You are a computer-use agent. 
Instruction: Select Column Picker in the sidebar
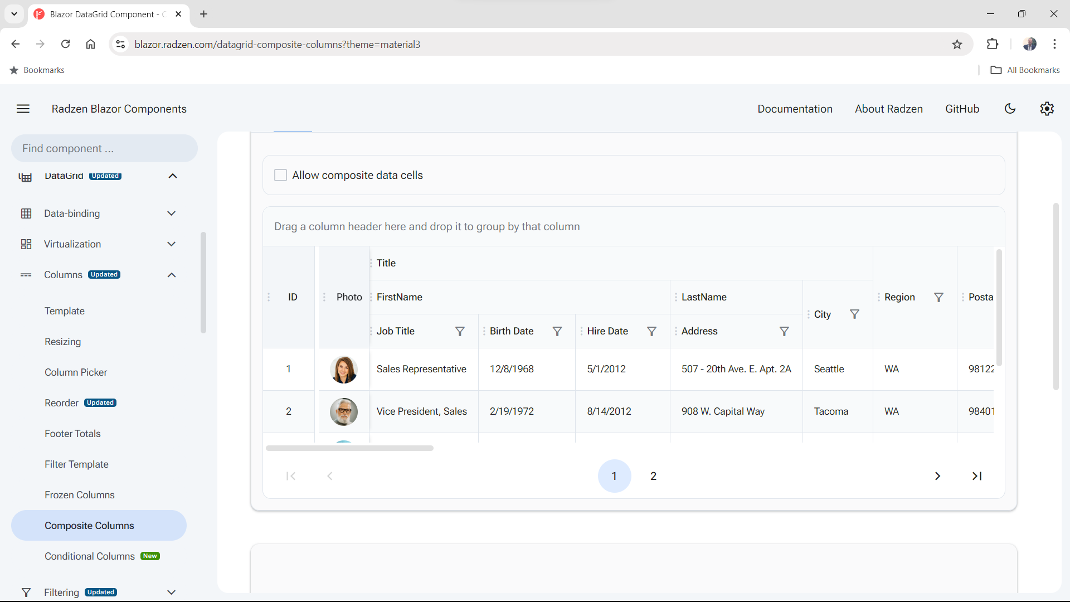click(76, 372)
